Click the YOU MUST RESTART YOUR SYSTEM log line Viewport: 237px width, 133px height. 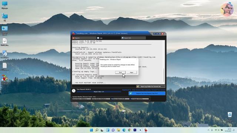(x=89, y=83)
